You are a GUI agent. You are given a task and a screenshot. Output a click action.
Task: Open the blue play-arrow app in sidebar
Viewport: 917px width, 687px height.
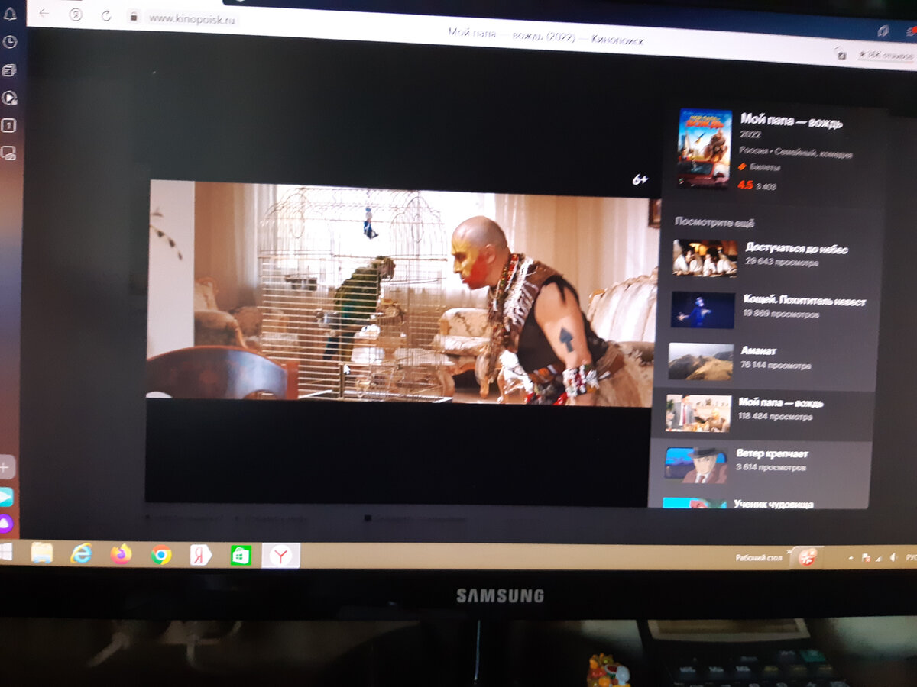click(6, 497)
